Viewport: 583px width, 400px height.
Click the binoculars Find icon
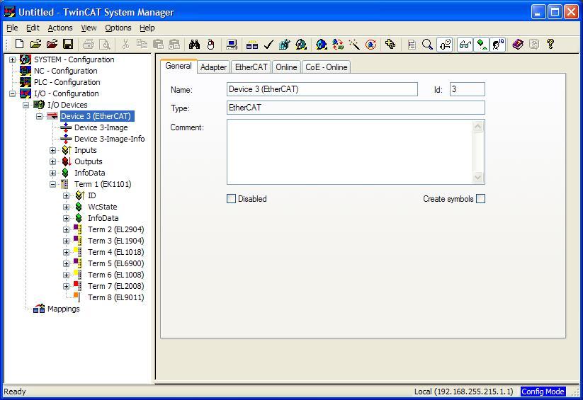[x=195, y=45]
